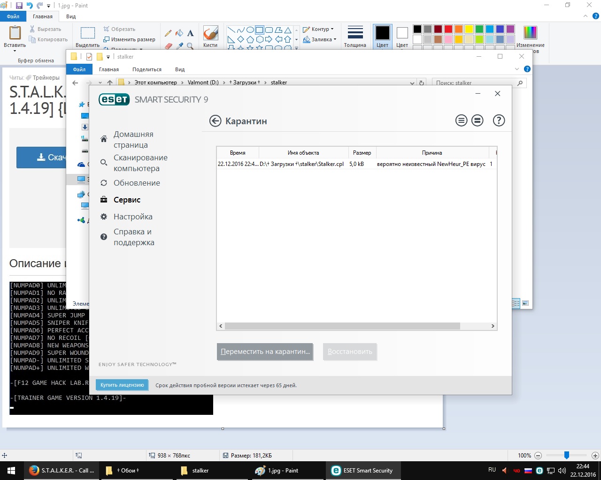Click Valmont (D:) in Explorer address bar
The image size is (601, 480).
tap(203, 82)
